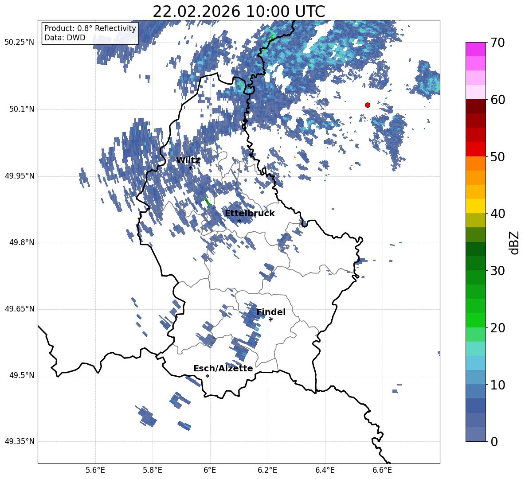The width and height of the screenshot is (525, 479).
Task: Click the Findel city label
Action: [x=271, y=312]
